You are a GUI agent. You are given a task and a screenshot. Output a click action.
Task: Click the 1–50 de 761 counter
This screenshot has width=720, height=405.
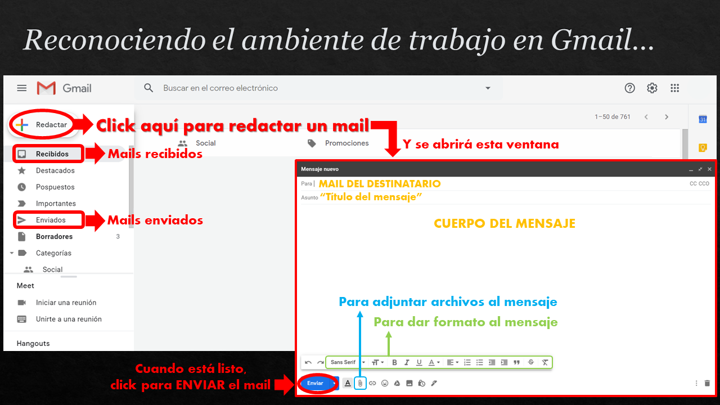click(613, 117)
